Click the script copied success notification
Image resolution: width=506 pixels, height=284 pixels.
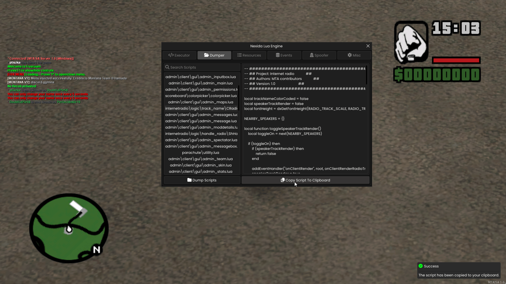point(459,271)
